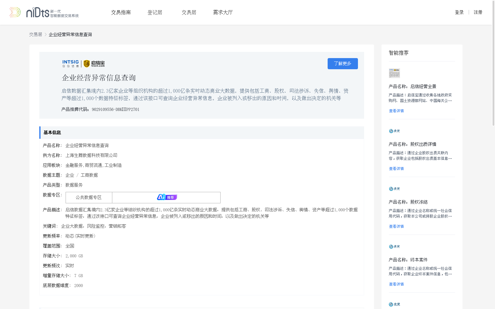Click the product code 9029109556-DBKIIIPP2701
This screenshot has height=309, width=495.
116,109
